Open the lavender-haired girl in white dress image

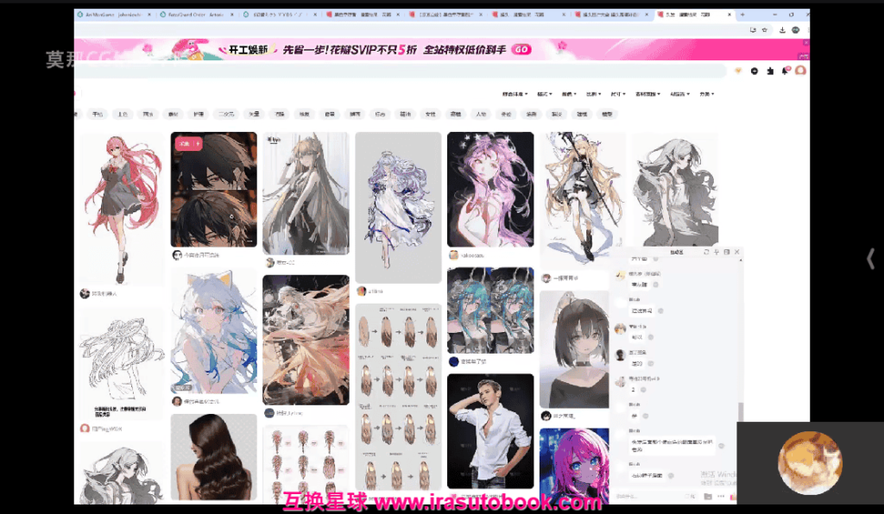pyautogui.click(x=398, y=208)
